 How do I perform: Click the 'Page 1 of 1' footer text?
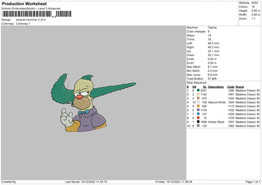(253, 182)
